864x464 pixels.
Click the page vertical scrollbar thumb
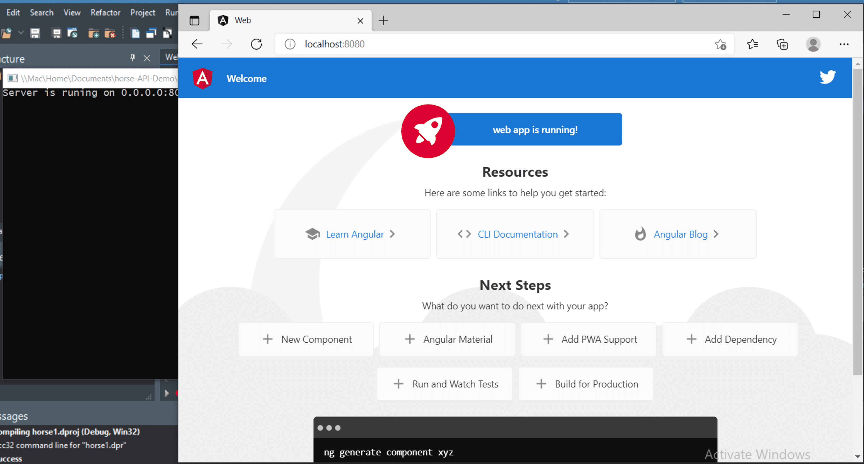(858, 221)
